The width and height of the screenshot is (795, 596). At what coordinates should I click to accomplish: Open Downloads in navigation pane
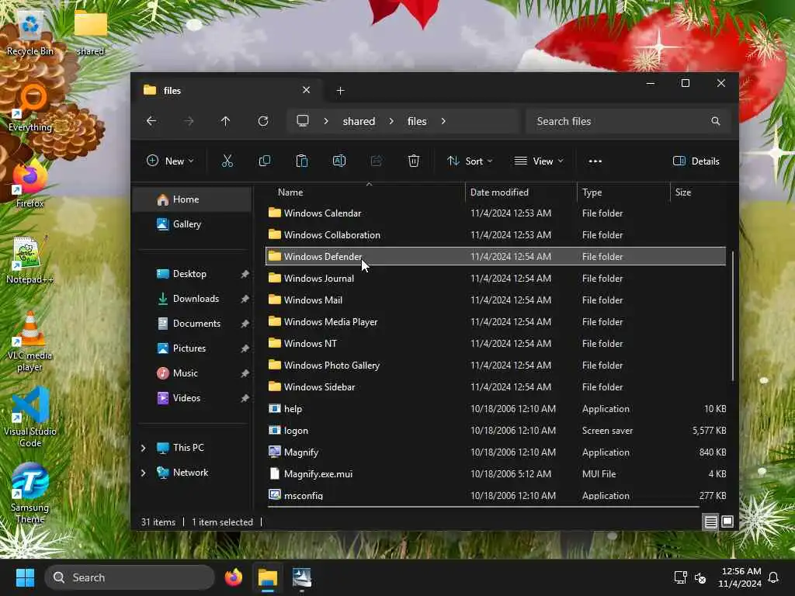pos(193,299)
